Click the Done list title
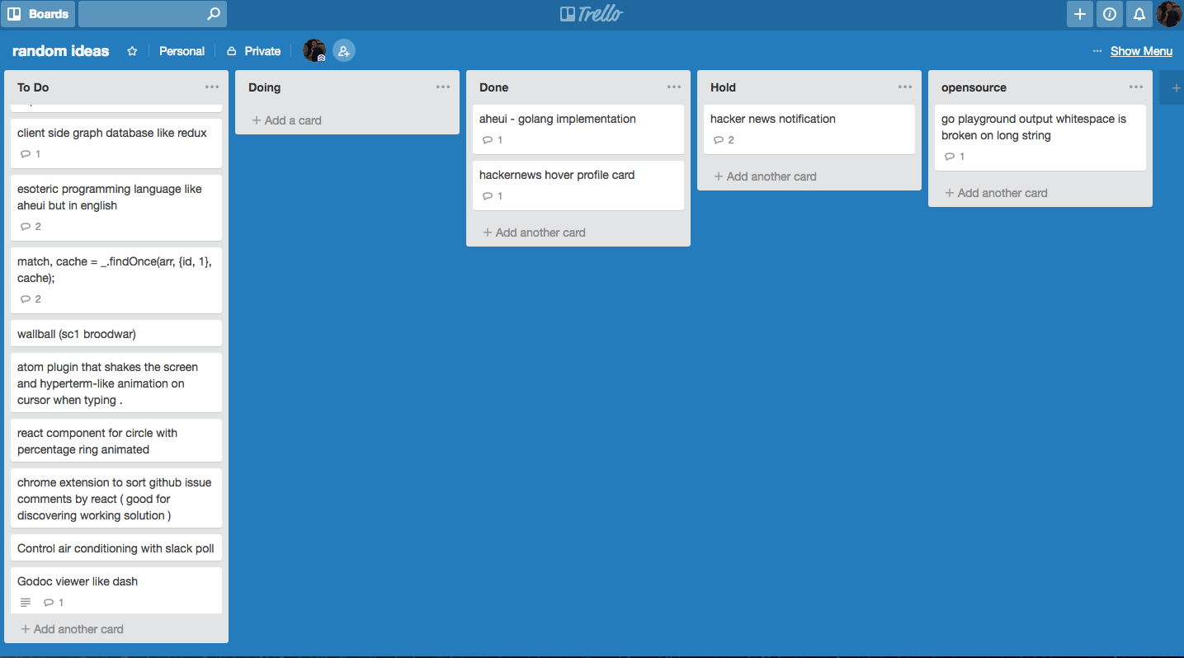Image resolution: width=1184 pixels, height=658 pixels. click(493, 87)
